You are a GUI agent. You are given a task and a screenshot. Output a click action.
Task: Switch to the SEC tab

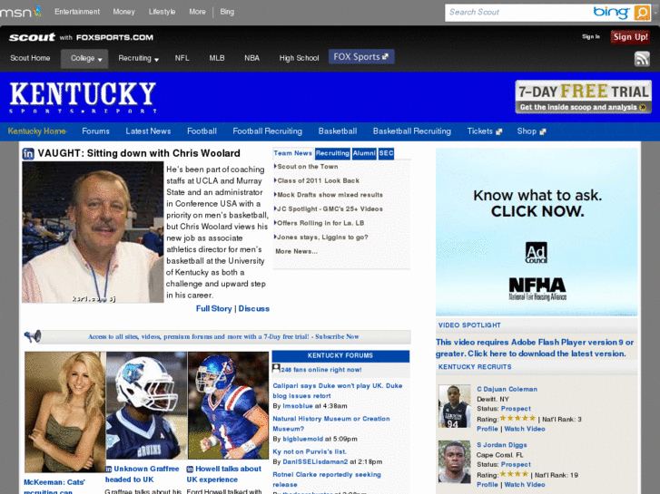pos(386,153)
